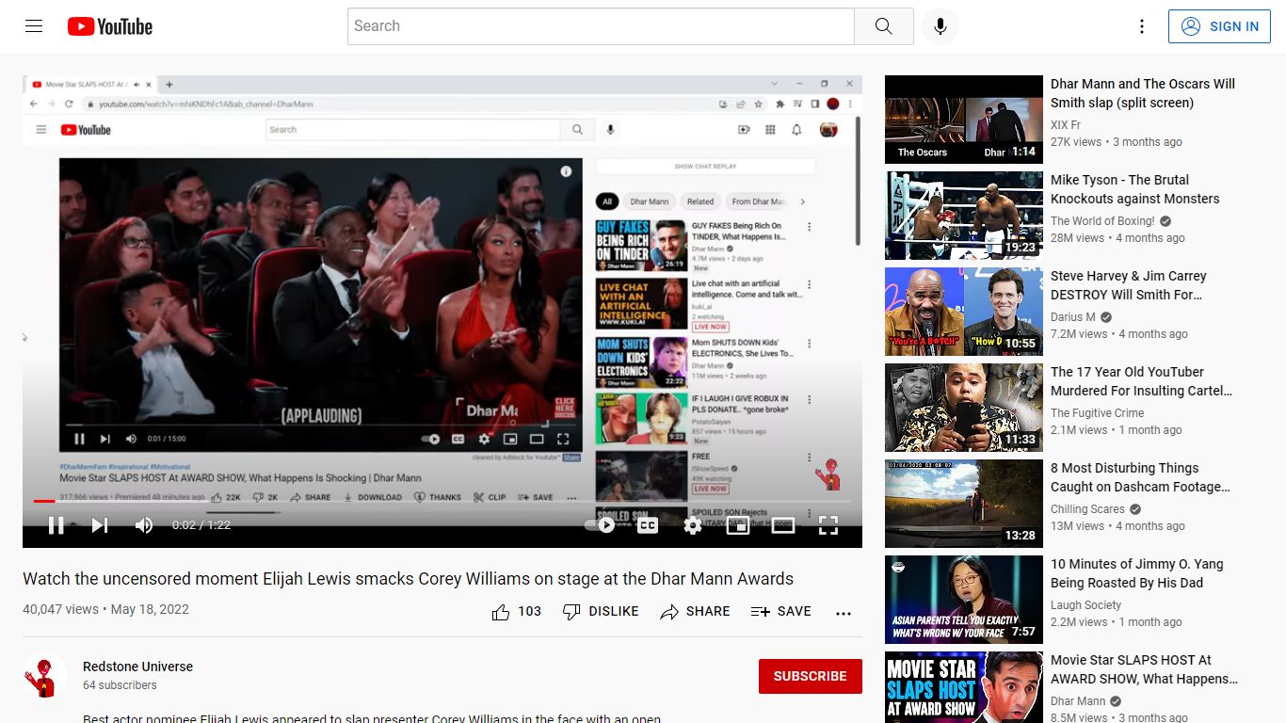This screenshot has width=1286, height=723.
Task: Open the Mike Tyson knockouts thumbnail
Action: coord(964,216)
